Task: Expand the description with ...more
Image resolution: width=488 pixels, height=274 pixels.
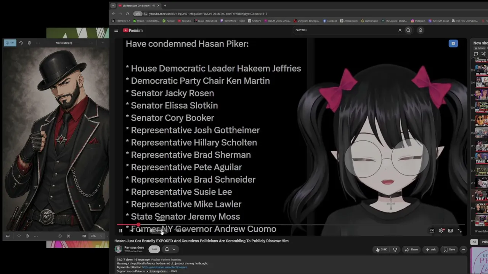Action: click(173, 271)
